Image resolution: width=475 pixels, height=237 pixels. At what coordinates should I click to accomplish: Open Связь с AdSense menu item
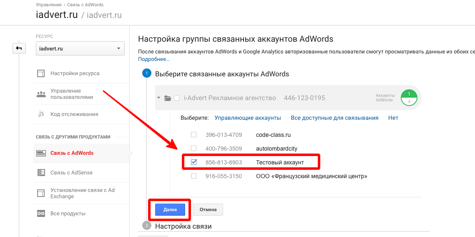[71, 173]
